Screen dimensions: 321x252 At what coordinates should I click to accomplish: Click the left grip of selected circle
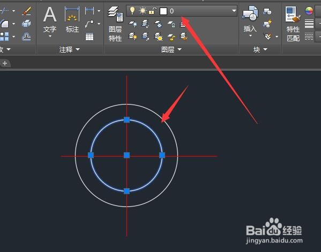[x=91, y=155]
